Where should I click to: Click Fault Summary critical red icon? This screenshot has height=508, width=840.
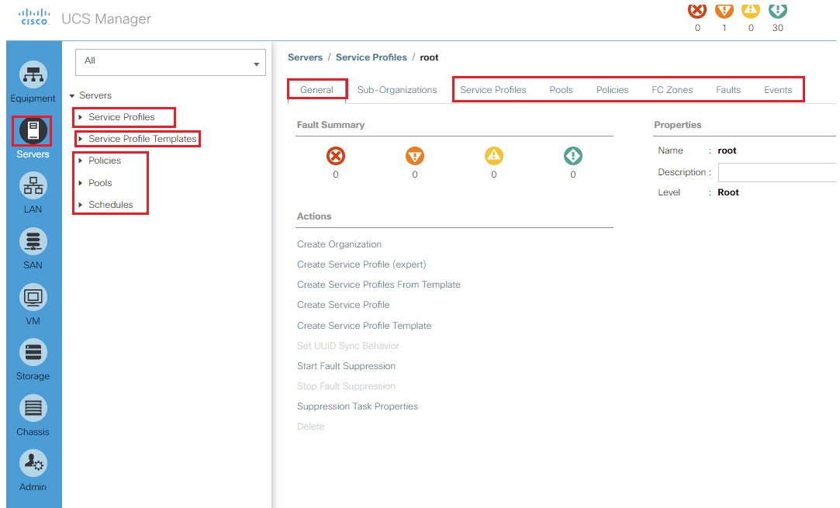click(x=336, y=156)
